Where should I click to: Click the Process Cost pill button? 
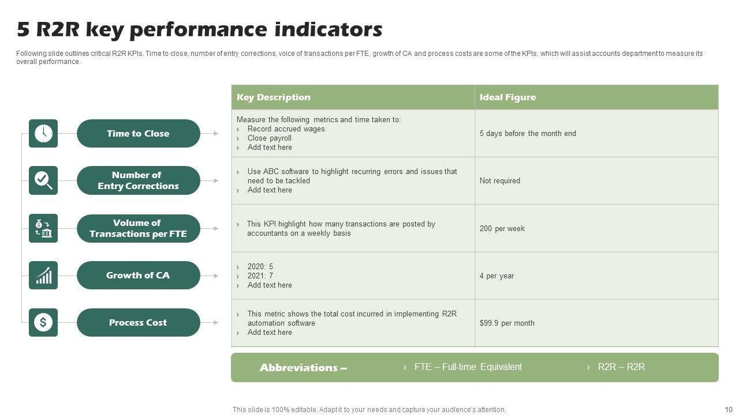tap(138, 322)
